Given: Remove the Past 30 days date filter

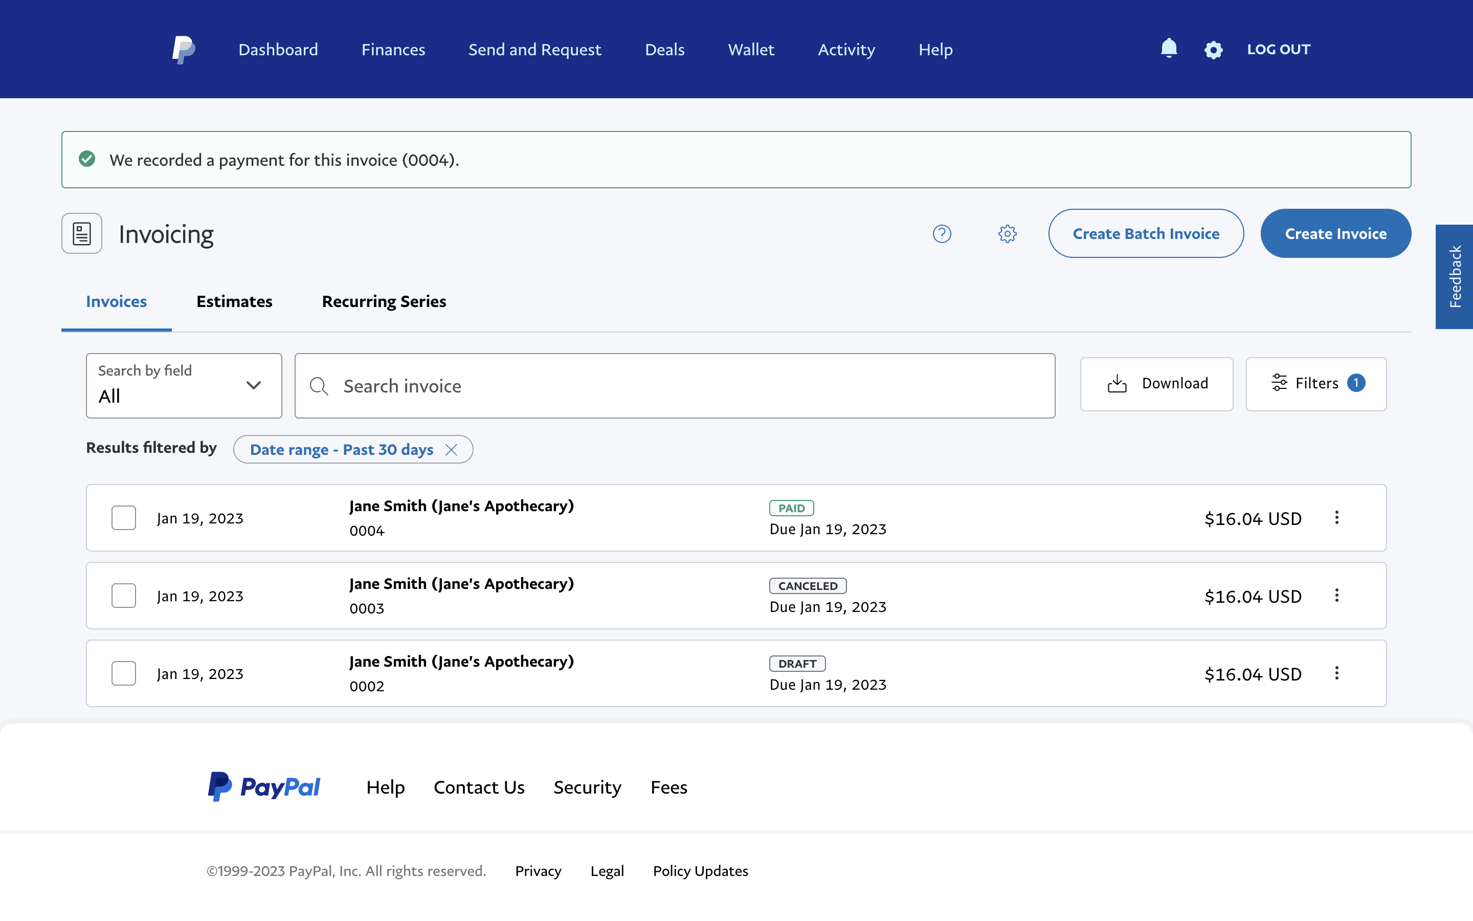Looking at the screenshot, I should point(451,450).
